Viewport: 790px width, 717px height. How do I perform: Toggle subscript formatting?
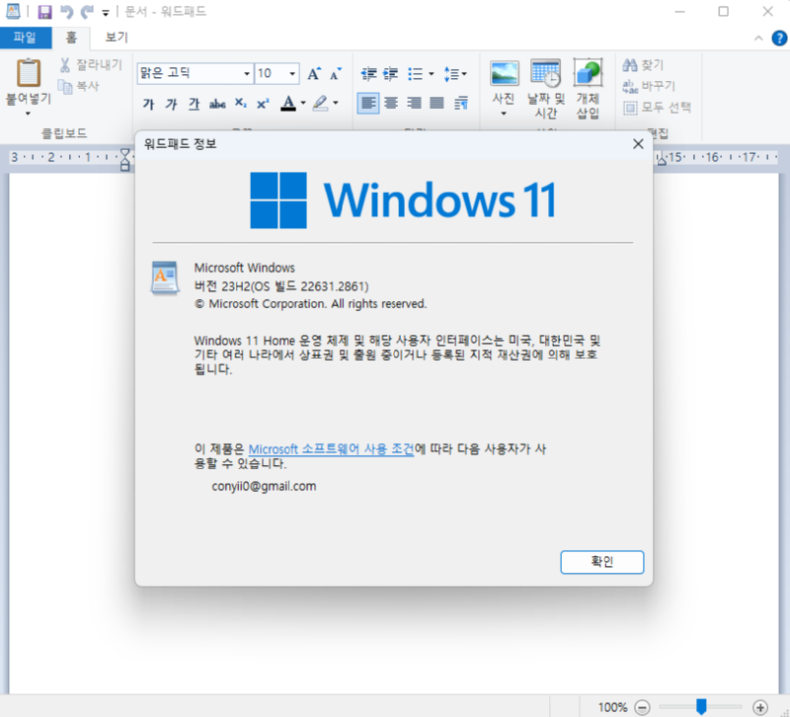tap(242, 104)
